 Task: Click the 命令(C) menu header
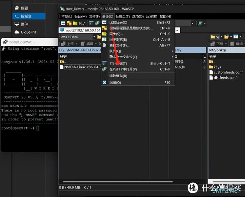(x=108, y=17)
